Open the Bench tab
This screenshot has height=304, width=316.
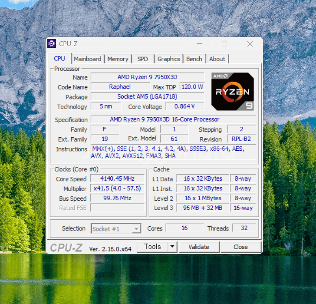coord(194,59)
